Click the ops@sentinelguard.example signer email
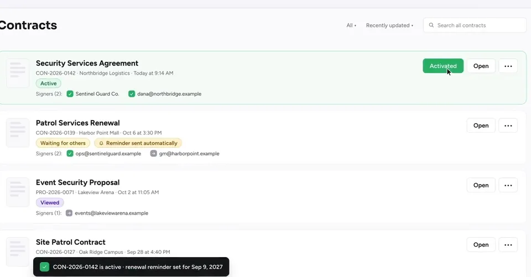This screenshot has height=277, width=531. tap(108, 153)
